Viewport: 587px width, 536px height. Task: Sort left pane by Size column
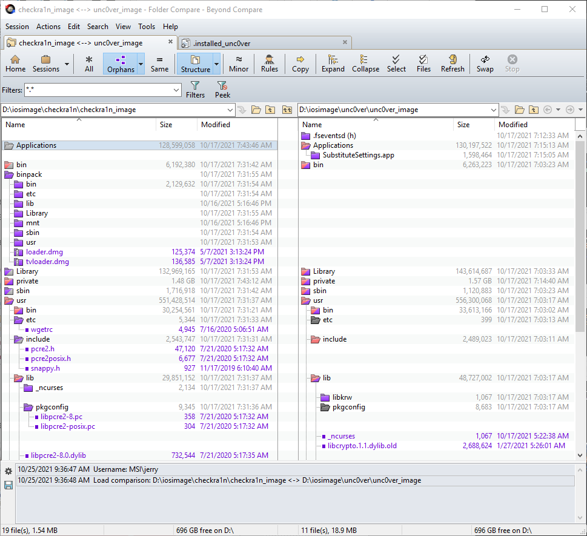tap(176, 125)
